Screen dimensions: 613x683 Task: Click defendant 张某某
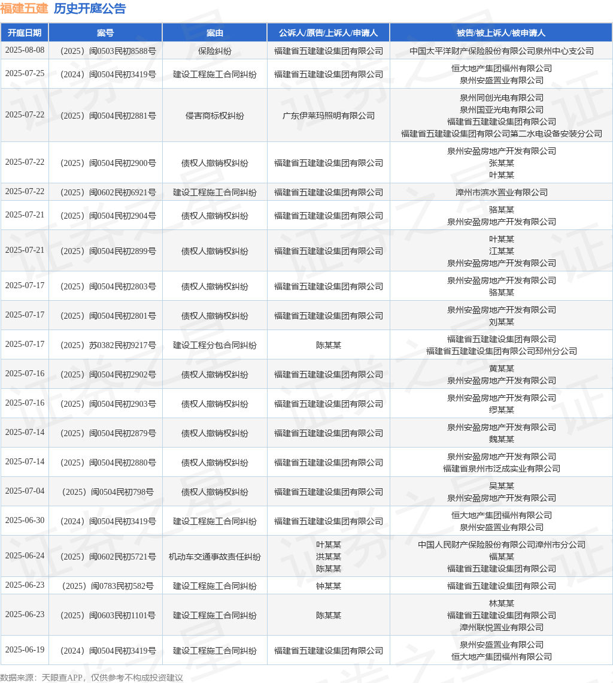pos(502,163)
